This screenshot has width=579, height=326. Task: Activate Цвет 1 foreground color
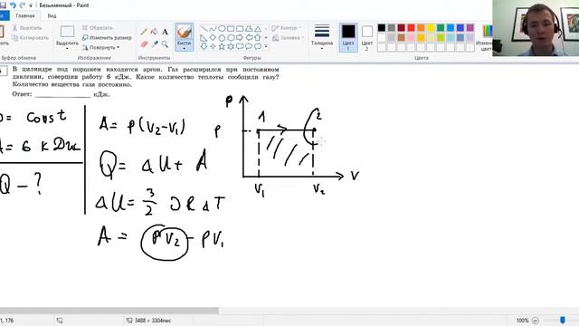348,37
